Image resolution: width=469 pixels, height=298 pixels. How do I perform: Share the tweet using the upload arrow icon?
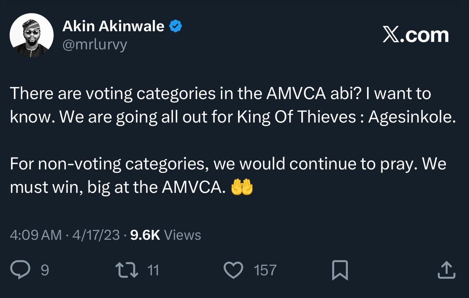point(446,270)
